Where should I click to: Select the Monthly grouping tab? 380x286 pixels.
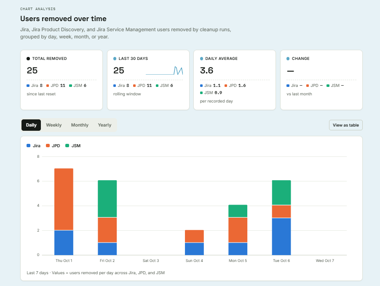[80, 125]
